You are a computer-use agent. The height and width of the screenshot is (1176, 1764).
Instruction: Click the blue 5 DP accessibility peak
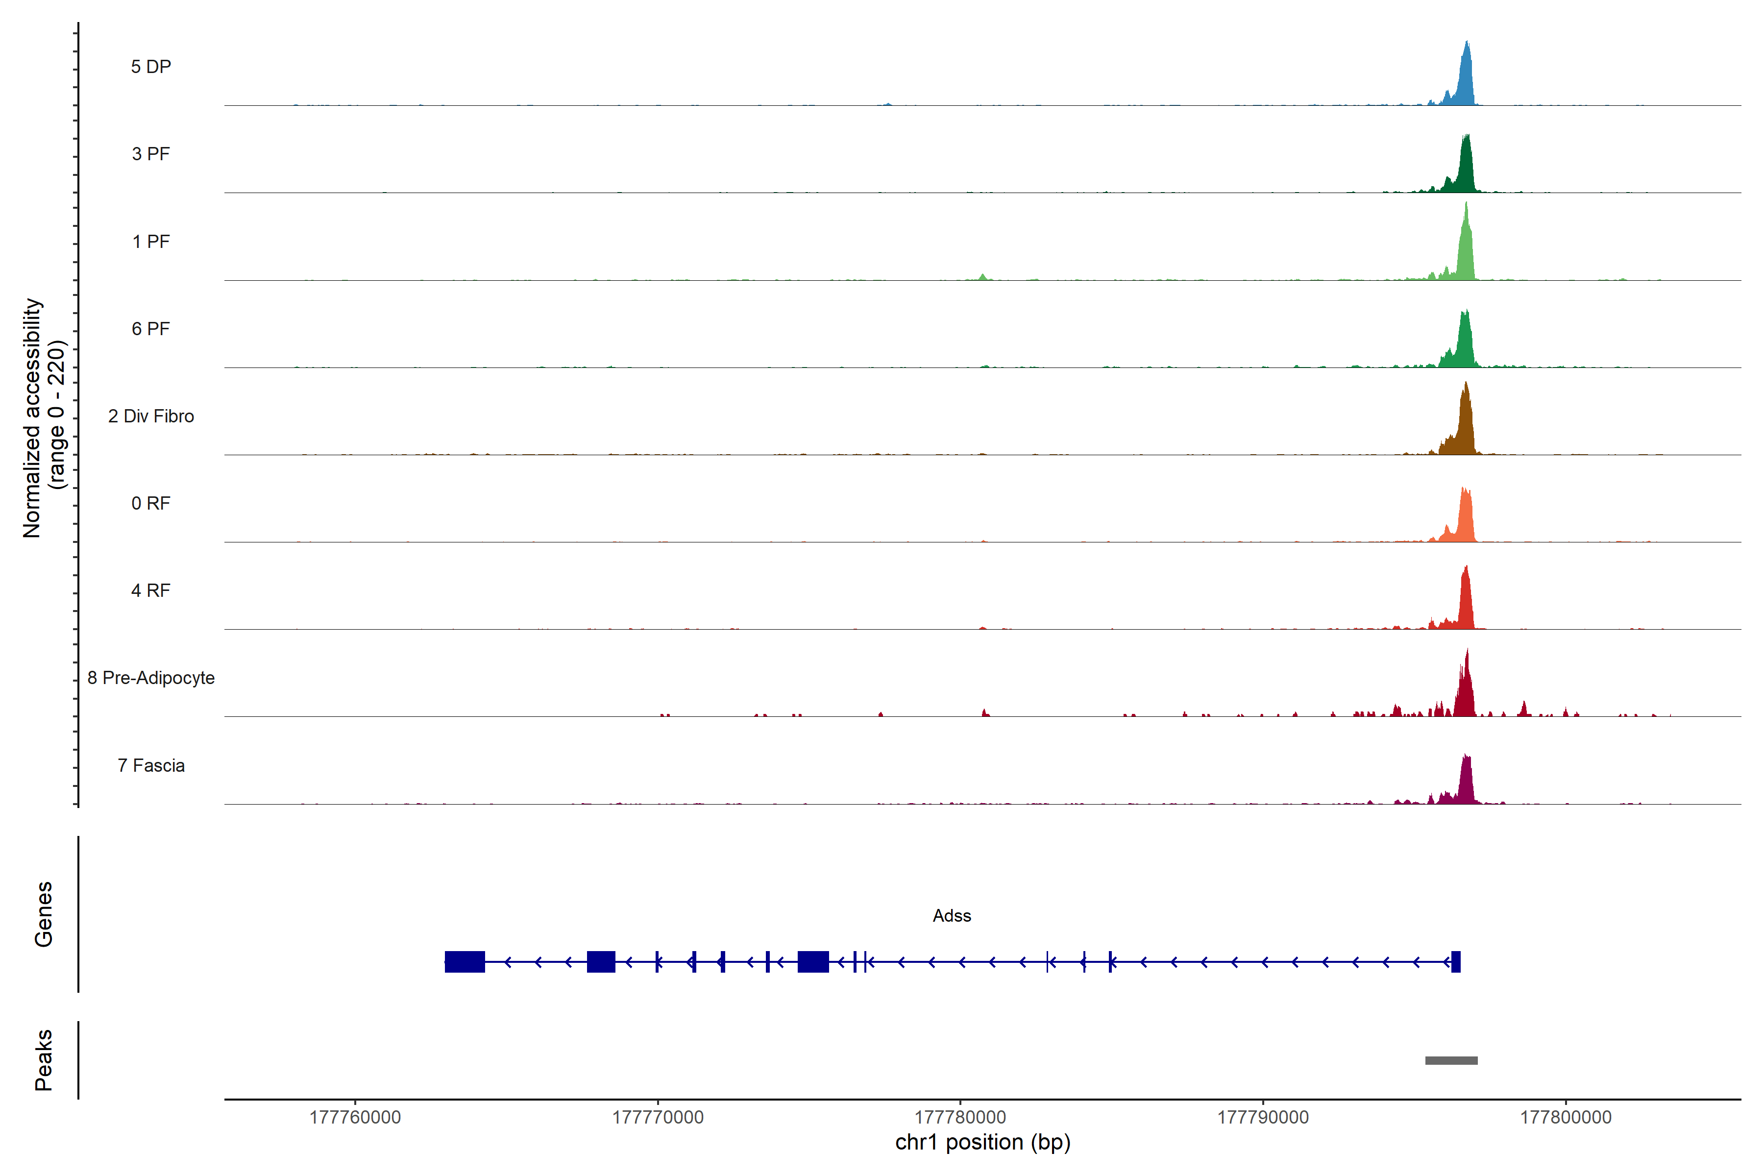tap(1466, 82)
